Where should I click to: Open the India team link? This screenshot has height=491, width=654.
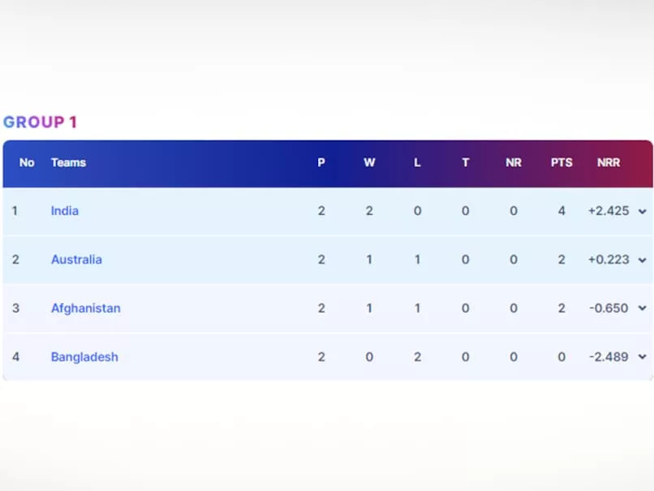pos(65,211)
